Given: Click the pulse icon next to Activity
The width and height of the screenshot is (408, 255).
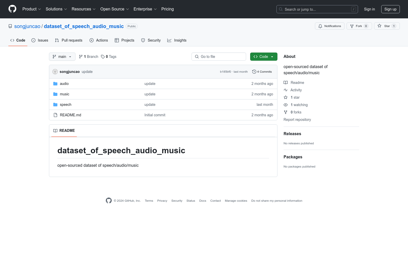Looking at the screenshot, I should click(x=286, y=90).
